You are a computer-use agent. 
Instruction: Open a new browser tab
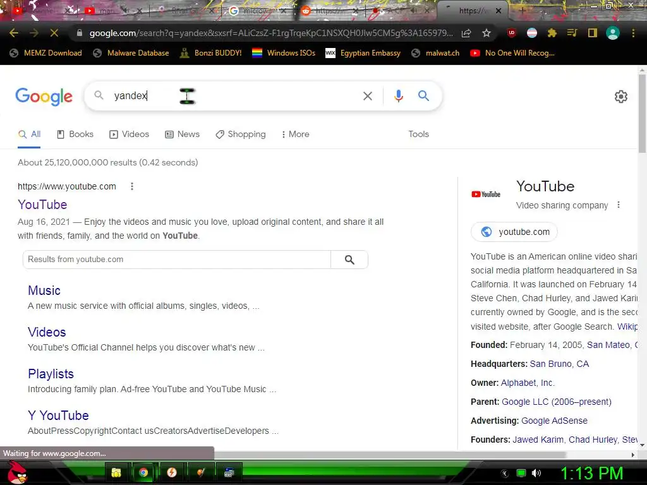coord(523,11)
